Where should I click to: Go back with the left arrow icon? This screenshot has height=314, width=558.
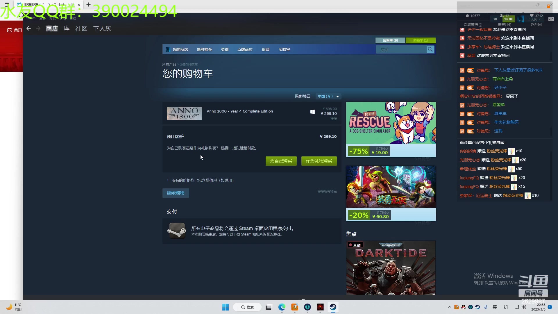pos(28,28)
